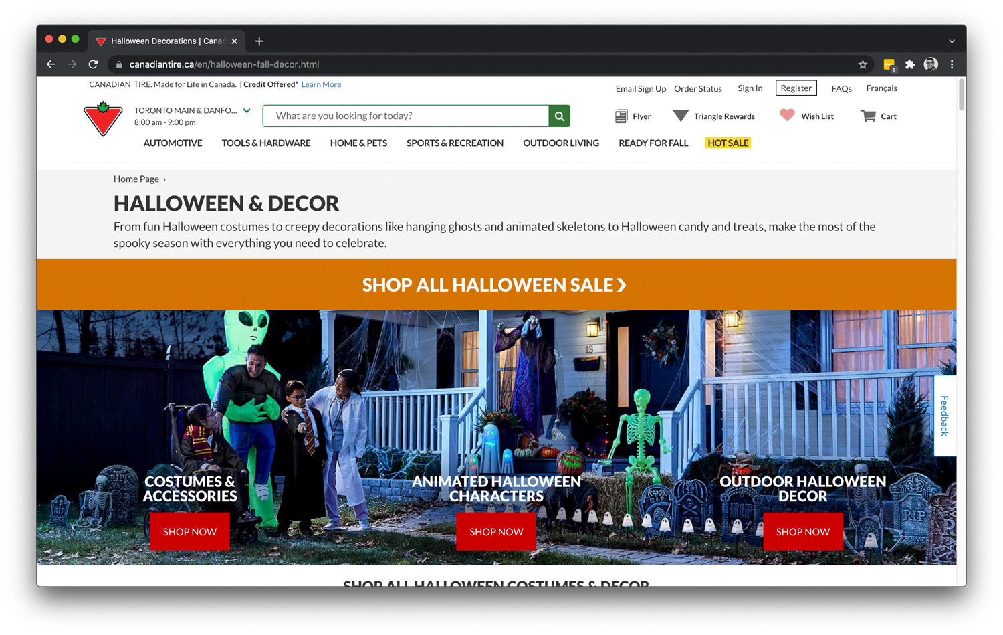Viewport: 1003px width, 635px height.
Task: Click the yellow extension icon in toolbar
Action: click(889, 65)
